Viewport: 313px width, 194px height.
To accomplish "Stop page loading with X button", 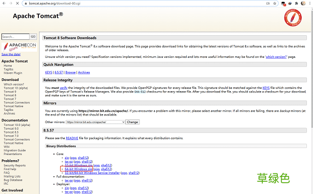I will click(18, 3).
